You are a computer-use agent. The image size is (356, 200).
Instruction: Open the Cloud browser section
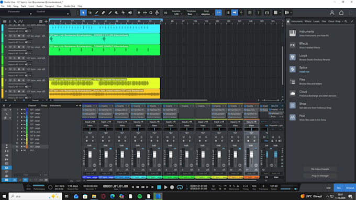303,93
